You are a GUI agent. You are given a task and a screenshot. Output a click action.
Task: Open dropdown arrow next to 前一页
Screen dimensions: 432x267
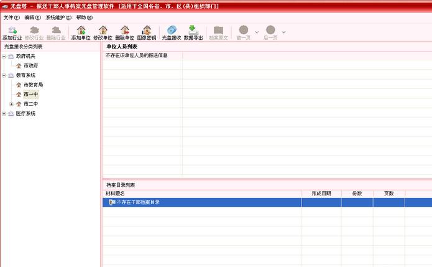[x=257, y=32]
